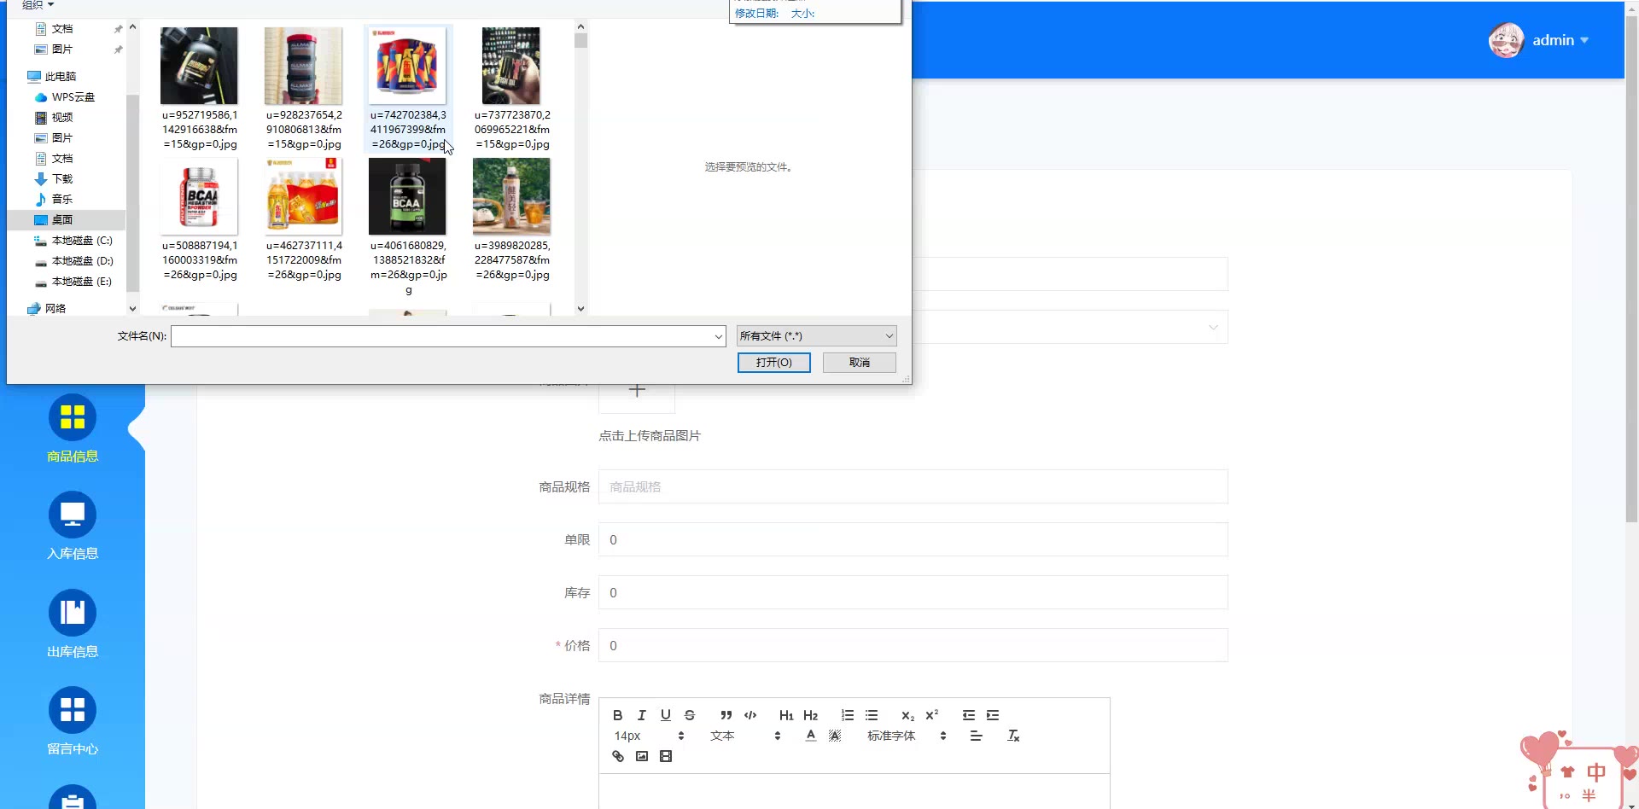Focus the 文件名(N) input field
Screen dimensions: 1639x809
[448, 336]
